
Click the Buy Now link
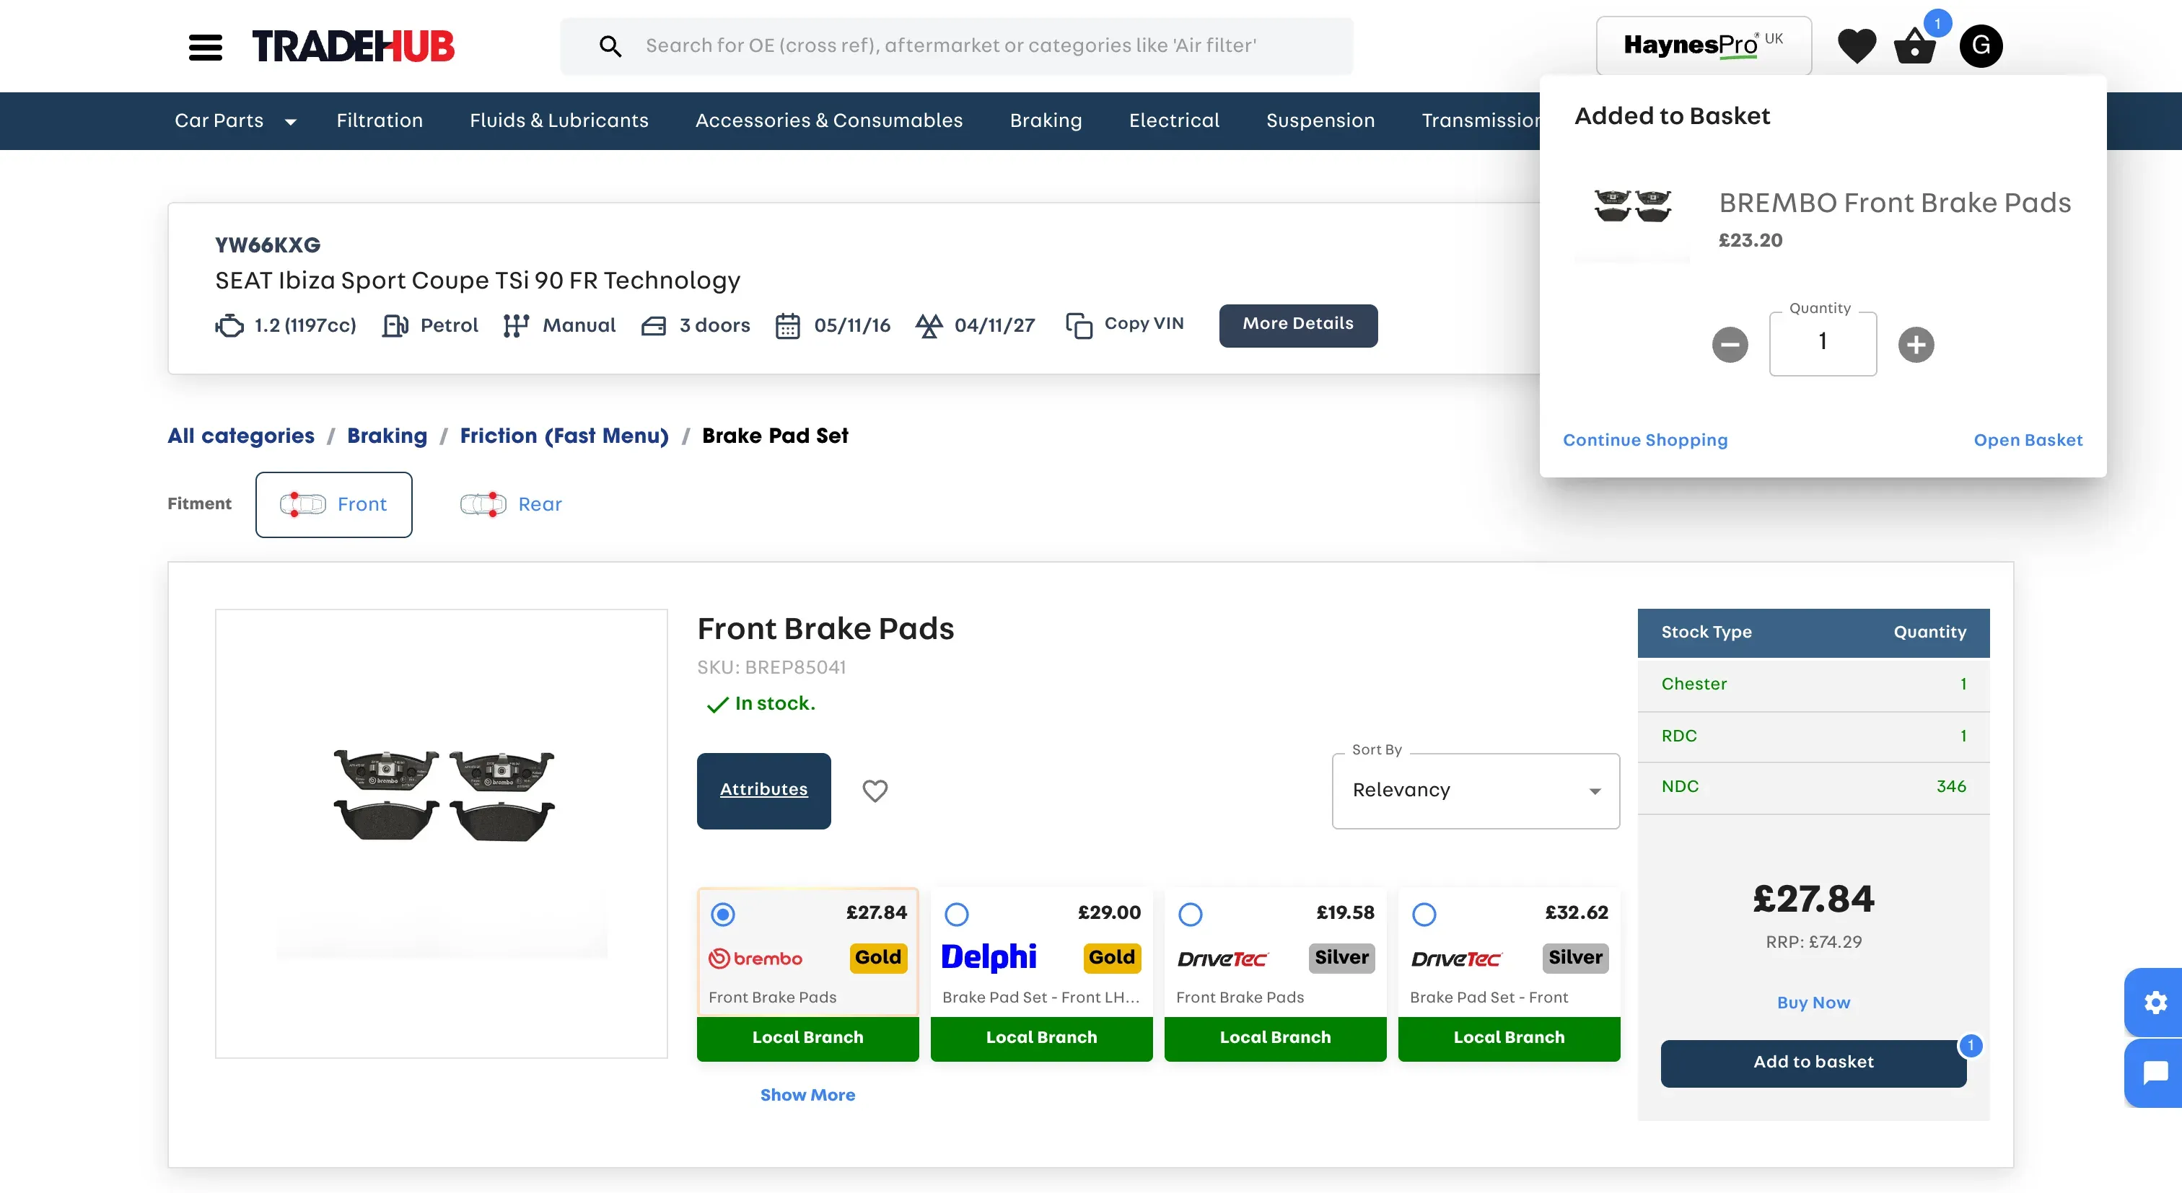(1813, 1003)
